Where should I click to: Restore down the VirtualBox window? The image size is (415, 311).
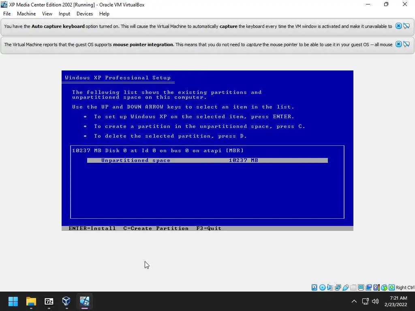pos(386,4)
